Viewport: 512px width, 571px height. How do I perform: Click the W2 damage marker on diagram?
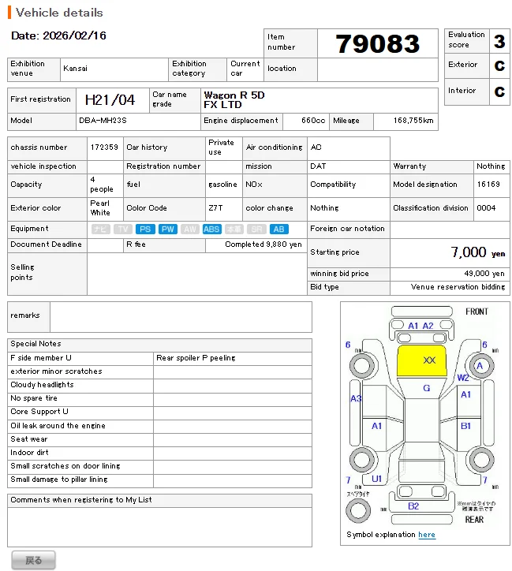pos(463,378)
